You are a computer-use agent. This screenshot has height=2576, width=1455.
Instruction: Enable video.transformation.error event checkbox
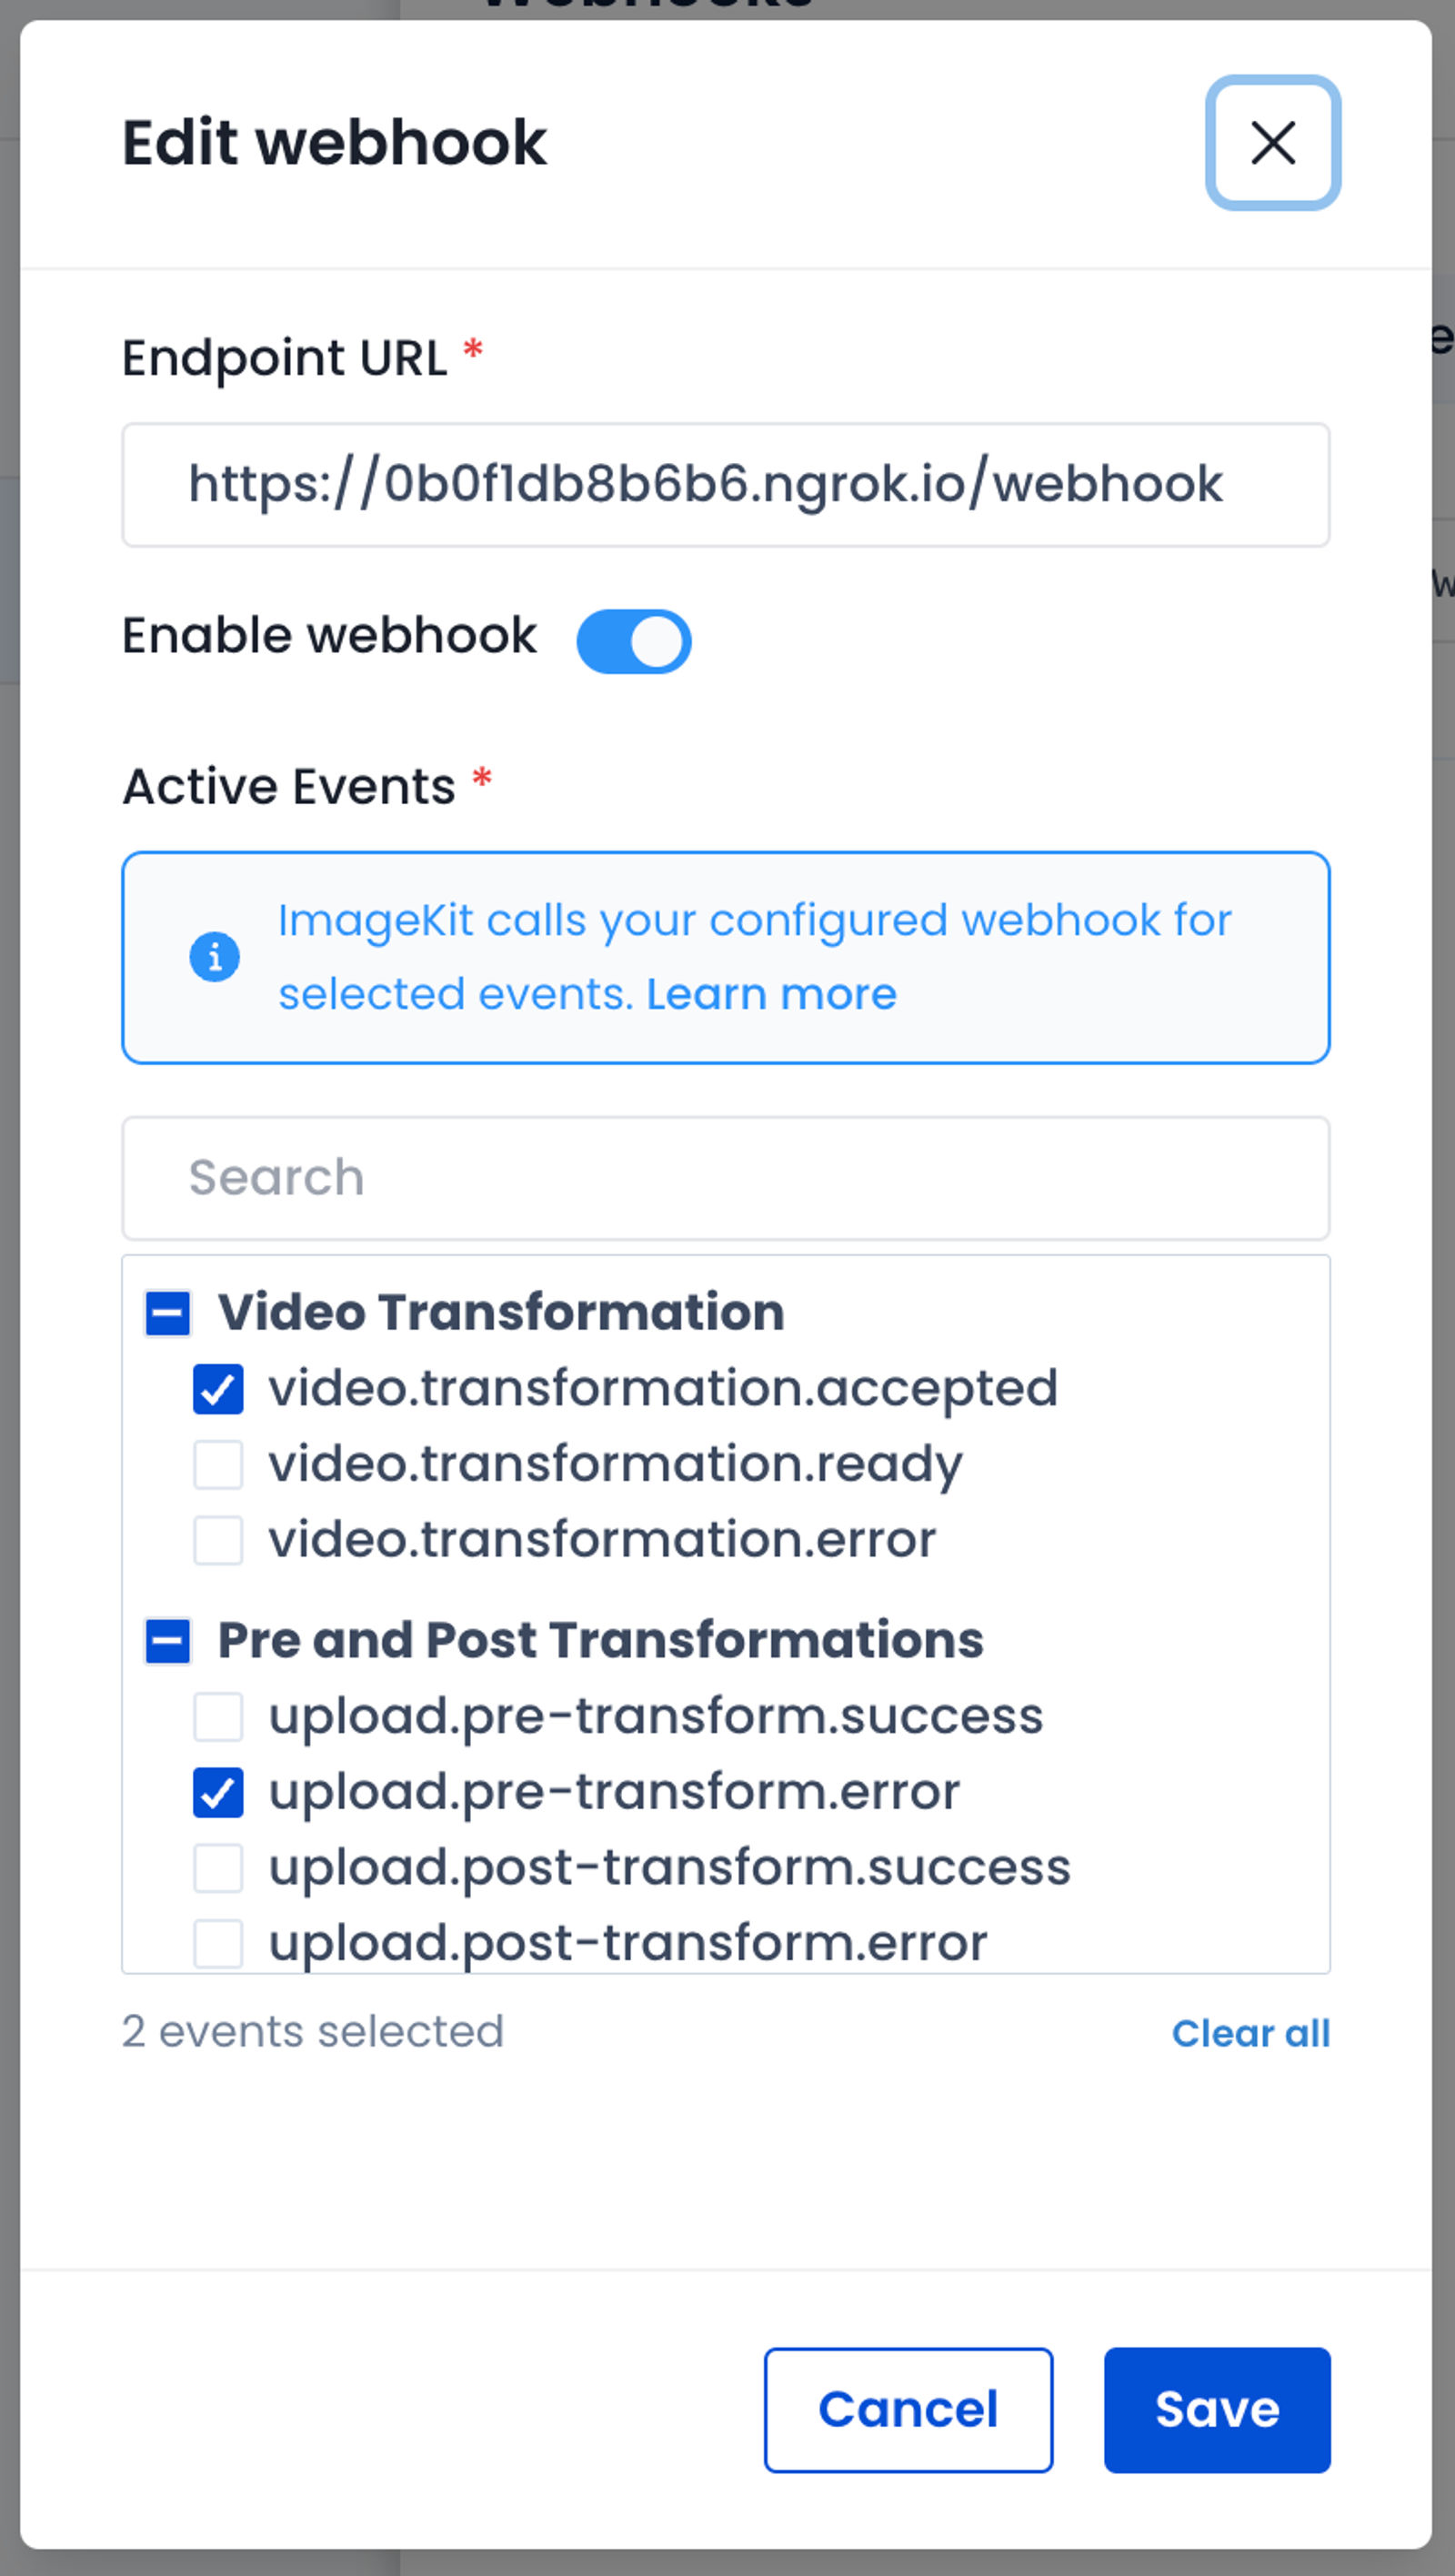(x=218, y=1540)
